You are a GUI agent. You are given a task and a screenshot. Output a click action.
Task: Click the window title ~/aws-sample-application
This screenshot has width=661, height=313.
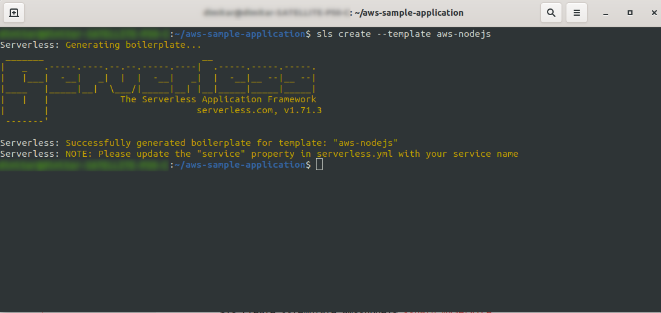coord(409,13)
